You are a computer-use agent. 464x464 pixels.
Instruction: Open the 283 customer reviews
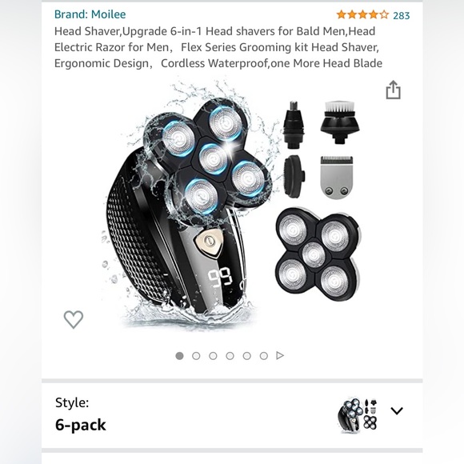click(402, 15)
